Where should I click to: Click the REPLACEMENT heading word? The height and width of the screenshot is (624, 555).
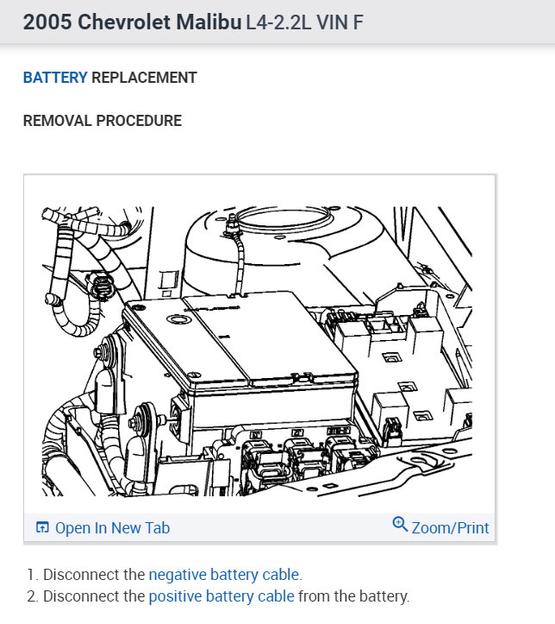click(x=144, y=78)
